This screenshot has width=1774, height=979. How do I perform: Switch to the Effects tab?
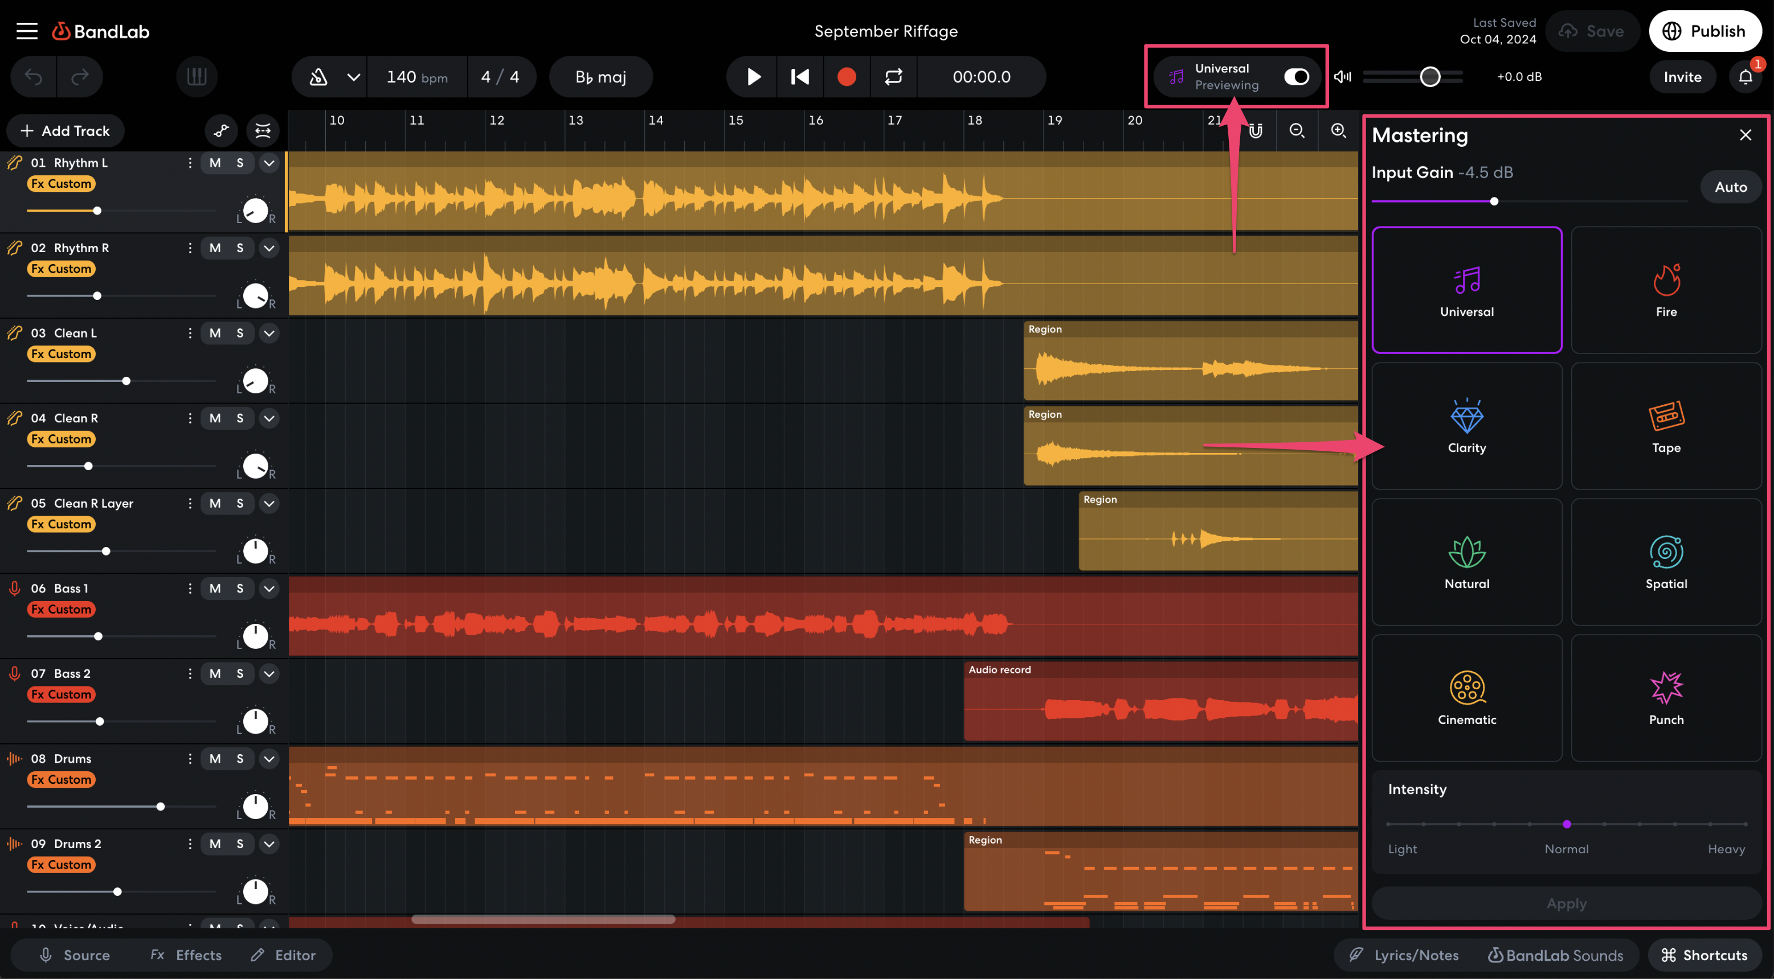(187, 955)
